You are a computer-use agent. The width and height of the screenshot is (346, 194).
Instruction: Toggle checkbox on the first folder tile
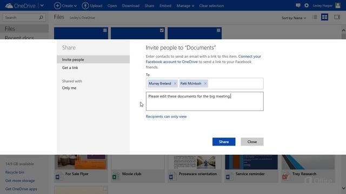pyautogui.click(x=105, y=30)
